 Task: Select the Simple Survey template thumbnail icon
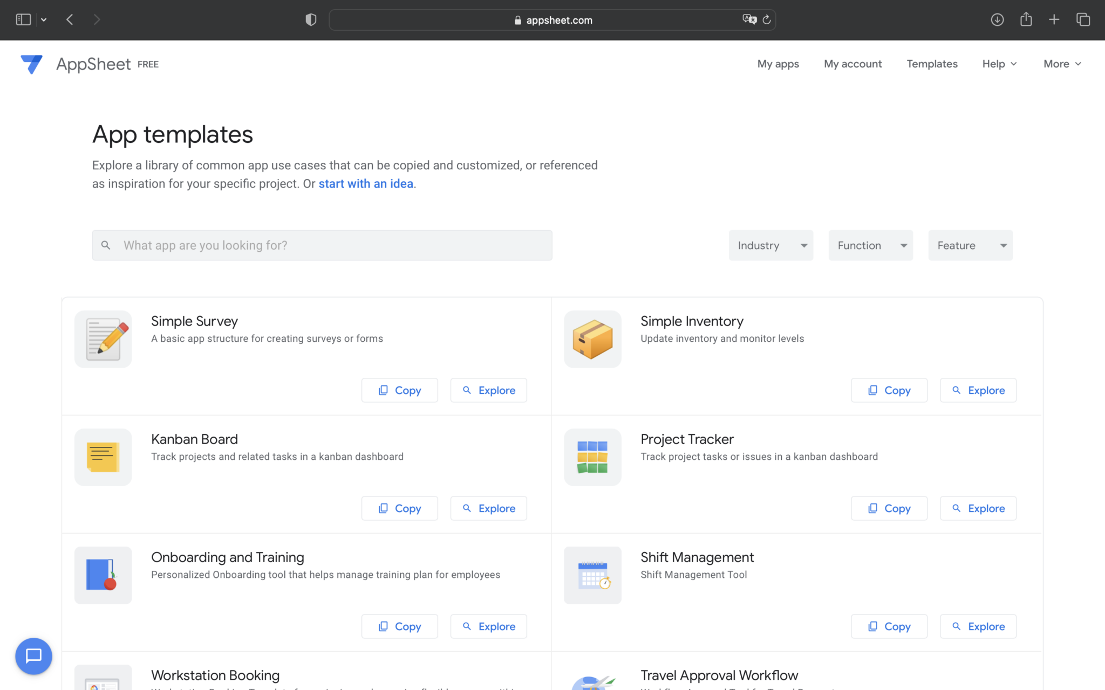(x=103, y=339)
